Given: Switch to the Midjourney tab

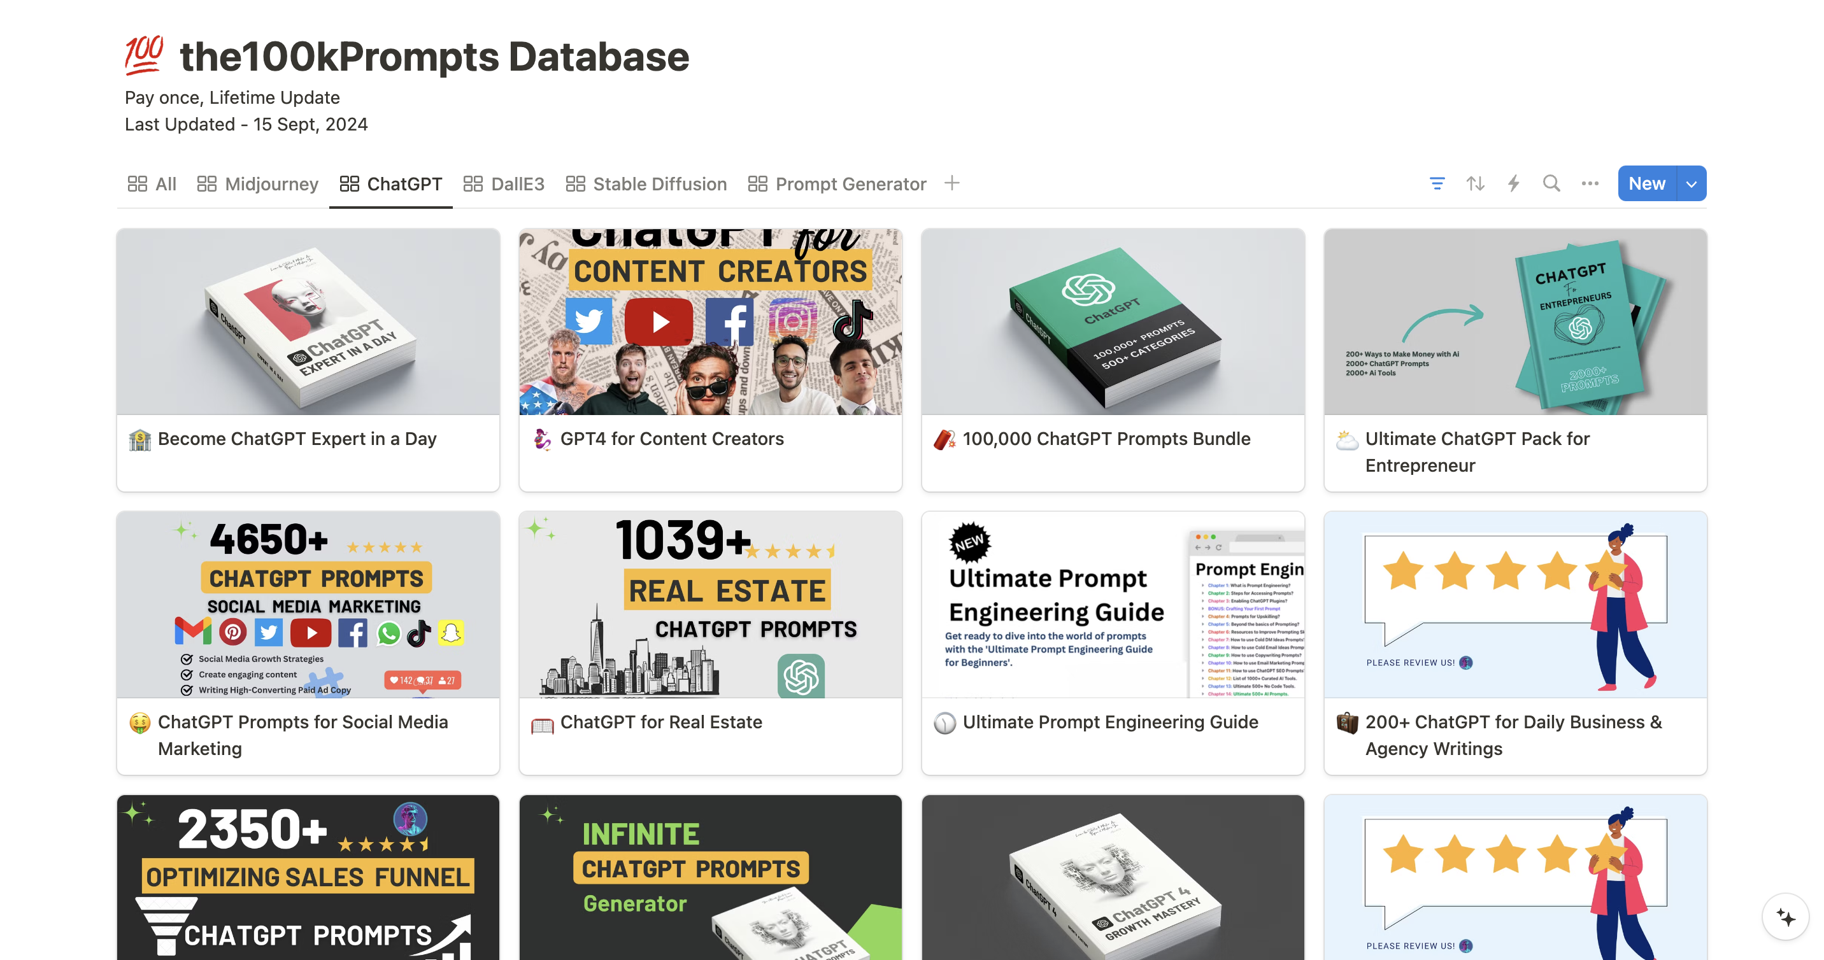Looking at the screenshot, I should tap(258, 184).
